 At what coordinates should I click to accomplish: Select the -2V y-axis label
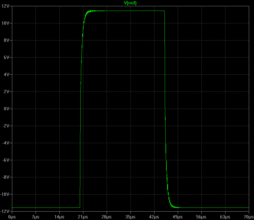(6, 126)
